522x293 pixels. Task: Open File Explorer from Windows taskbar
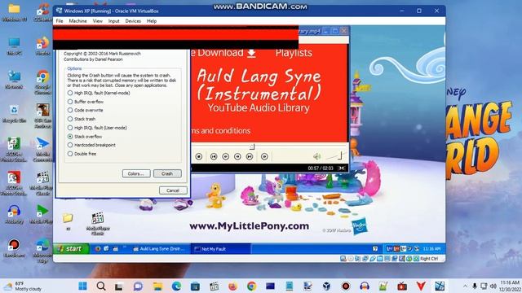(157, 286)
